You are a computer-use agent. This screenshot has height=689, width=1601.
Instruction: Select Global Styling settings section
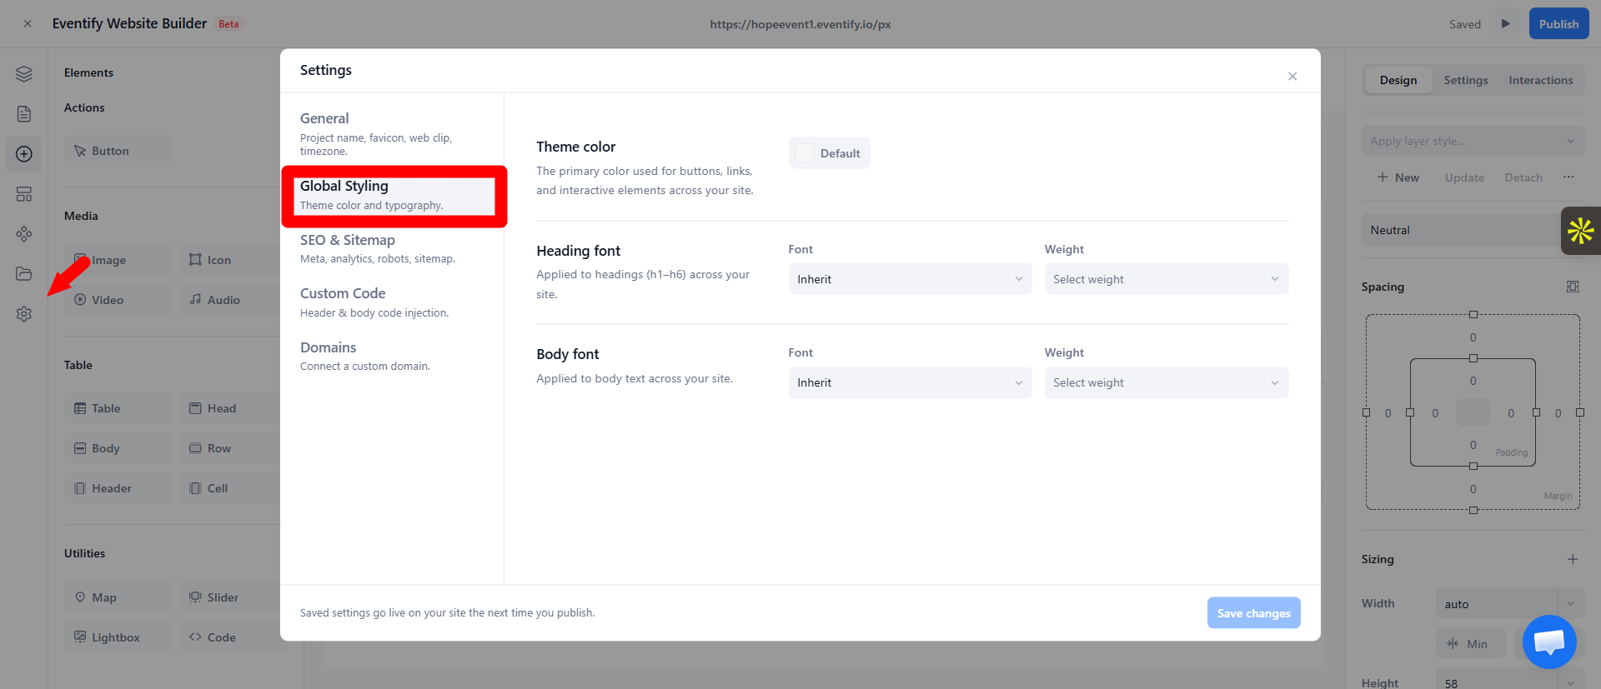click(392, 195)
